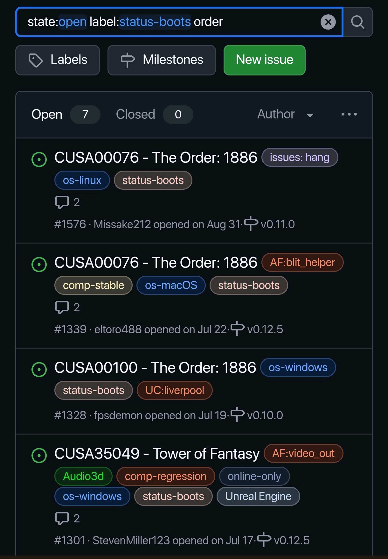
Task: Open the Author filter dropdown
Action: (285, 114)
